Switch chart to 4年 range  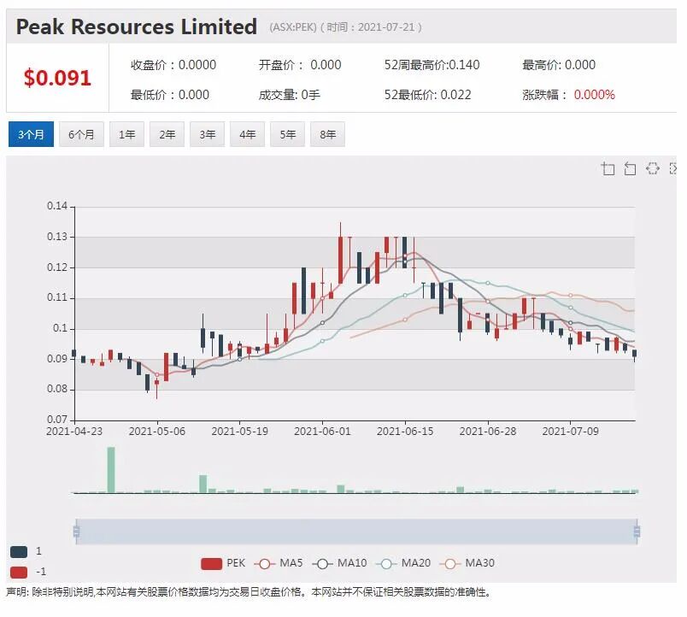(247, 134)
